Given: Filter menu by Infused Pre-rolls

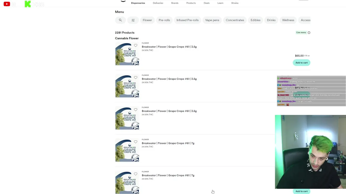Looking at the screenshot, I should click(187, 20).
